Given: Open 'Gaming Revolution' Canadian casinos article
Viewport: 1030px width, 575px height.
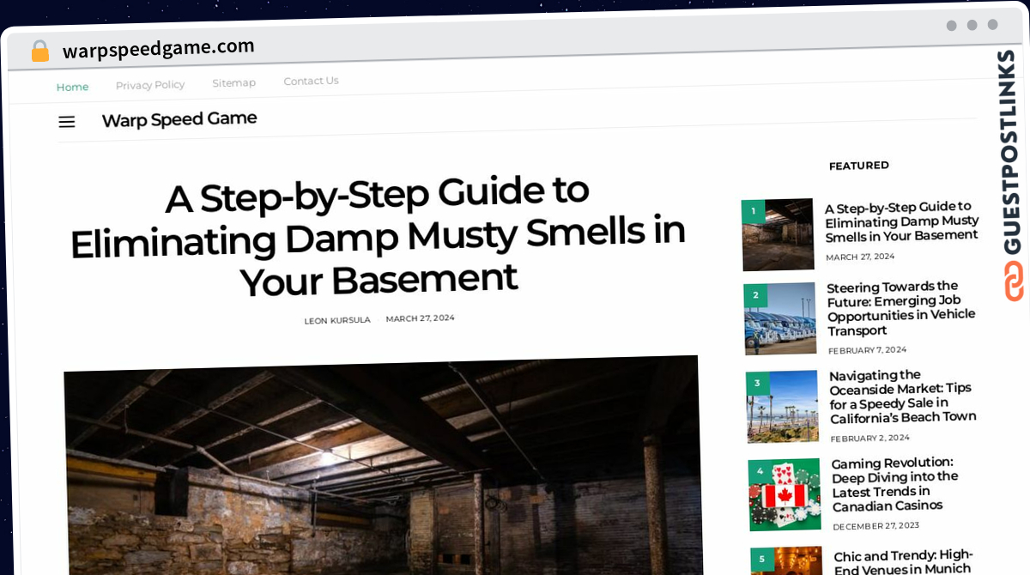Looking at the screenshot, I should click(895, 485).
